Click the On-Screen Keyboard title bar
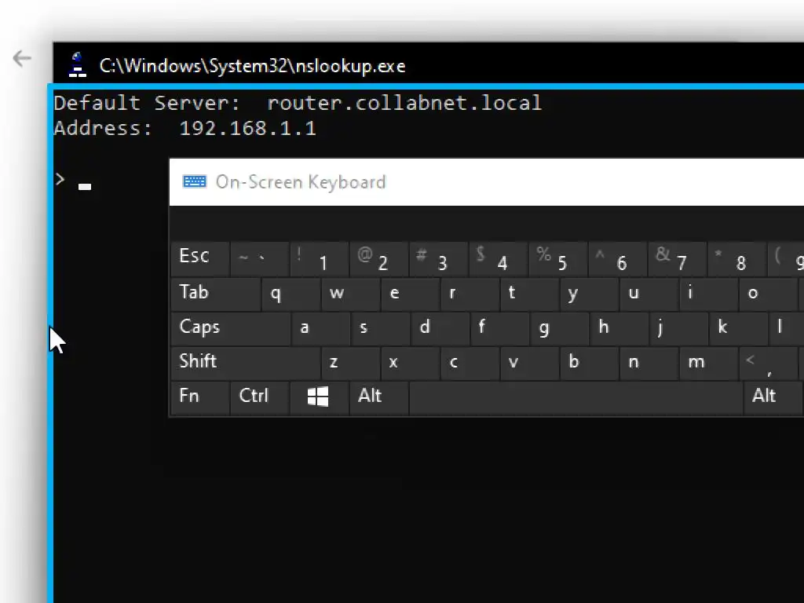The height and width of the screenshot is (603, 804). click(x=486, y=182)
